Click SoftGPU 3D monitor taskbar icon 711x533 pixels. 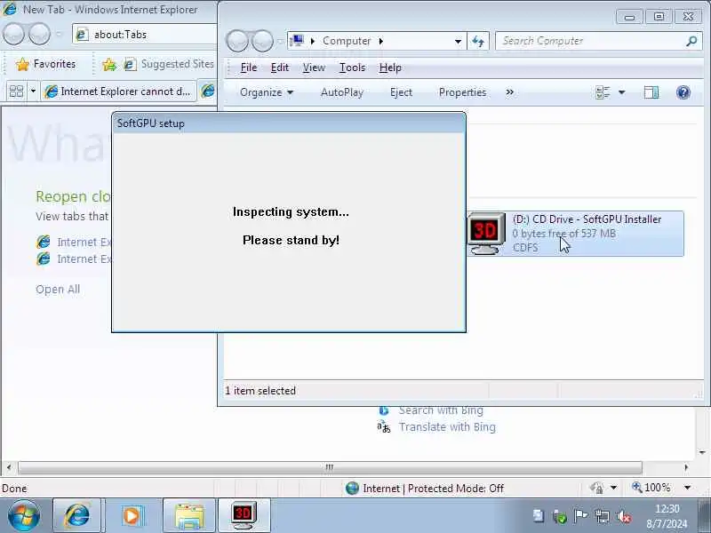click(x=244, y=514)
